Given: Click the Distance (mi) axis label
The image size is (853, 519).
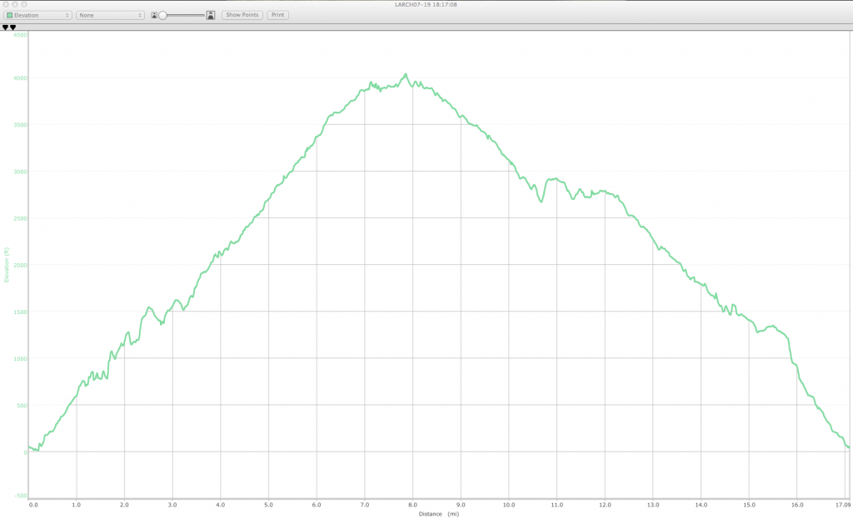Looking at the screenshot, I should (x=436, y=514).
